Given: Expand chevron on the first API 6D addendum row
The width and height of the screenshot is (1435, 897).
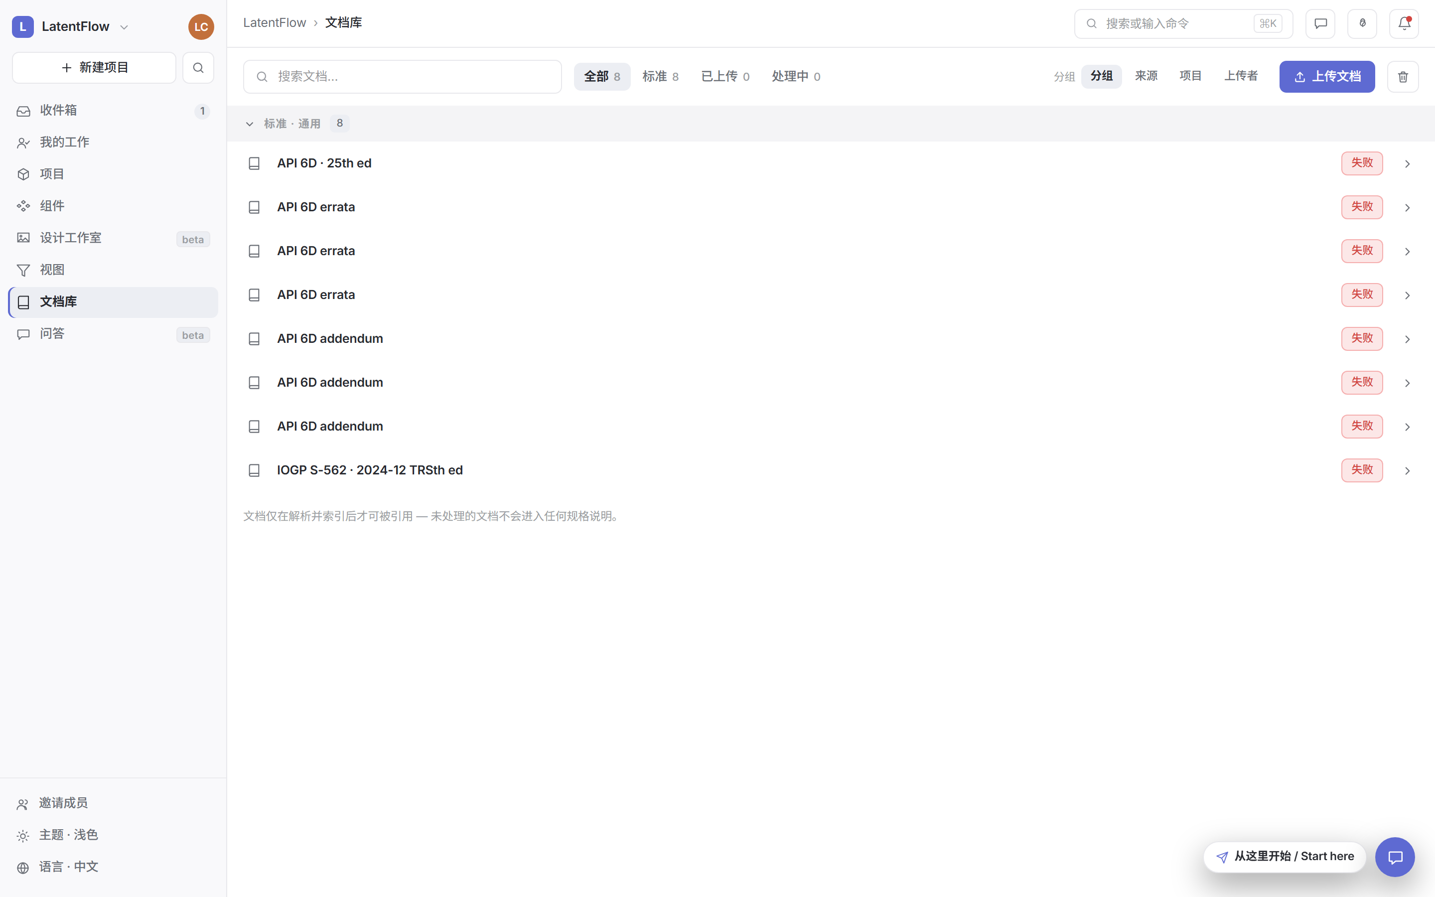Looking at the screenshot, I should click(1407, 339).
